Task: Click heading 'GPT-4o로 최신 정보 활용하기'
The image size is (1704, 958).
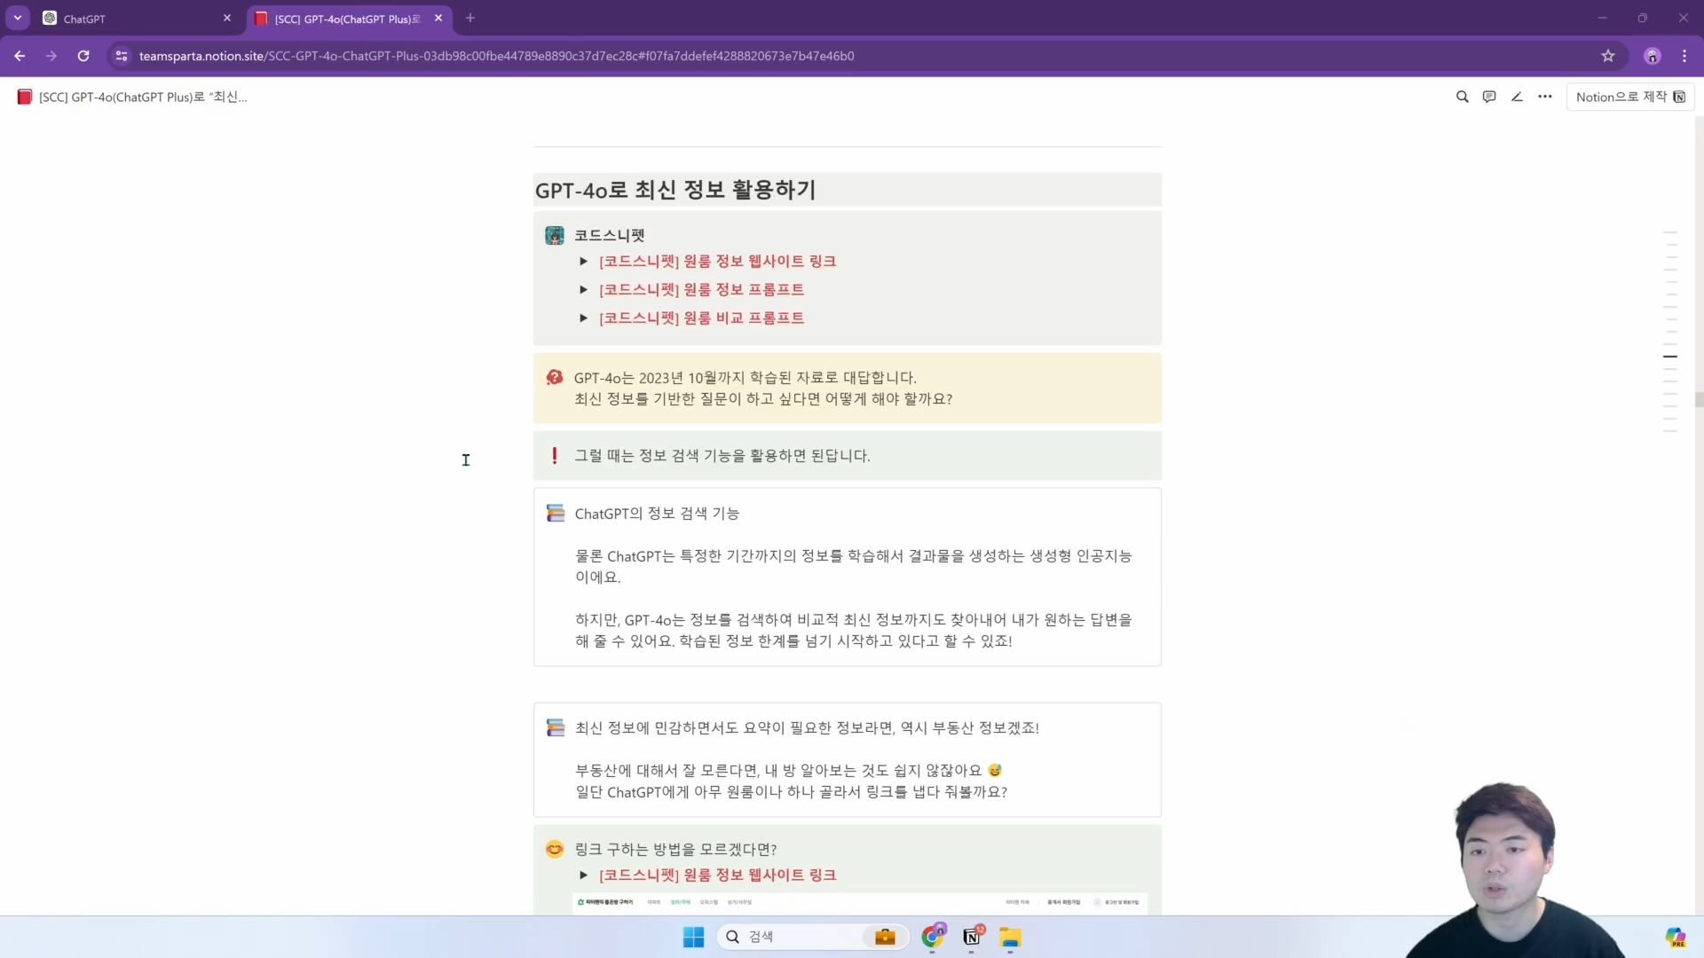Action: (x=675, y=190)
